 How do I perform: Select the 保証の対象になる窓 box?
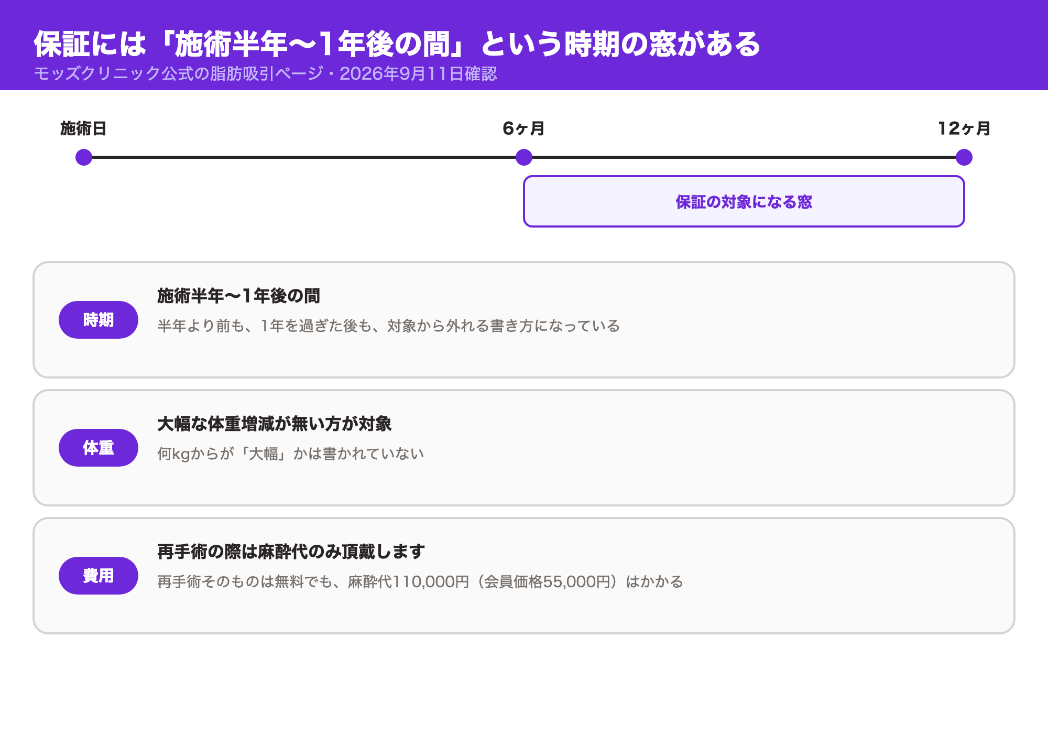(744, 201)
